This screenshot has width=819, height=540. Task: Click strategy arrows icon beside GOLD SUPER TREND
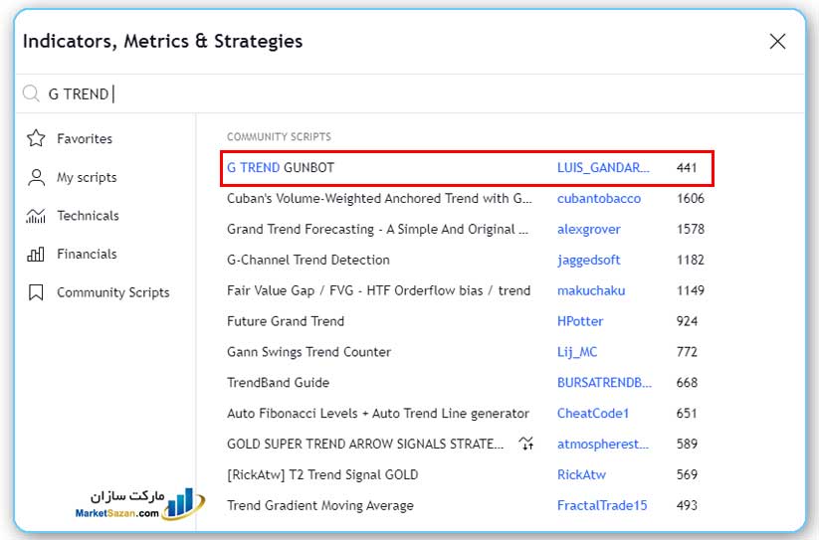pyautogui.click(x=526, y=444)
